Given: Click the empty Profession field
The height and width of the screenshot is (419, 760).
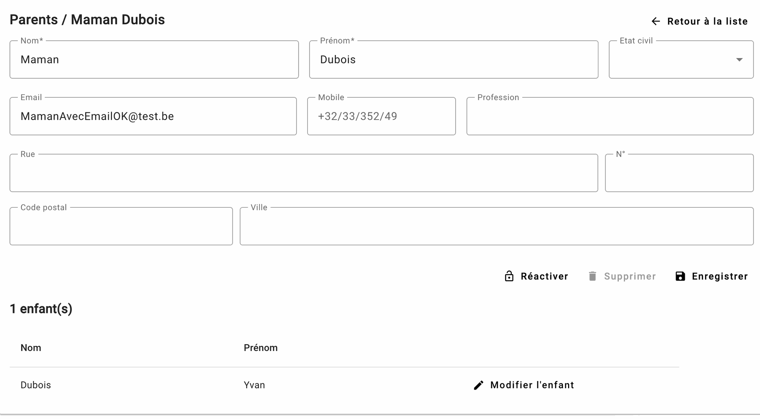Looking at the screenshot, I should coord(610,116).
